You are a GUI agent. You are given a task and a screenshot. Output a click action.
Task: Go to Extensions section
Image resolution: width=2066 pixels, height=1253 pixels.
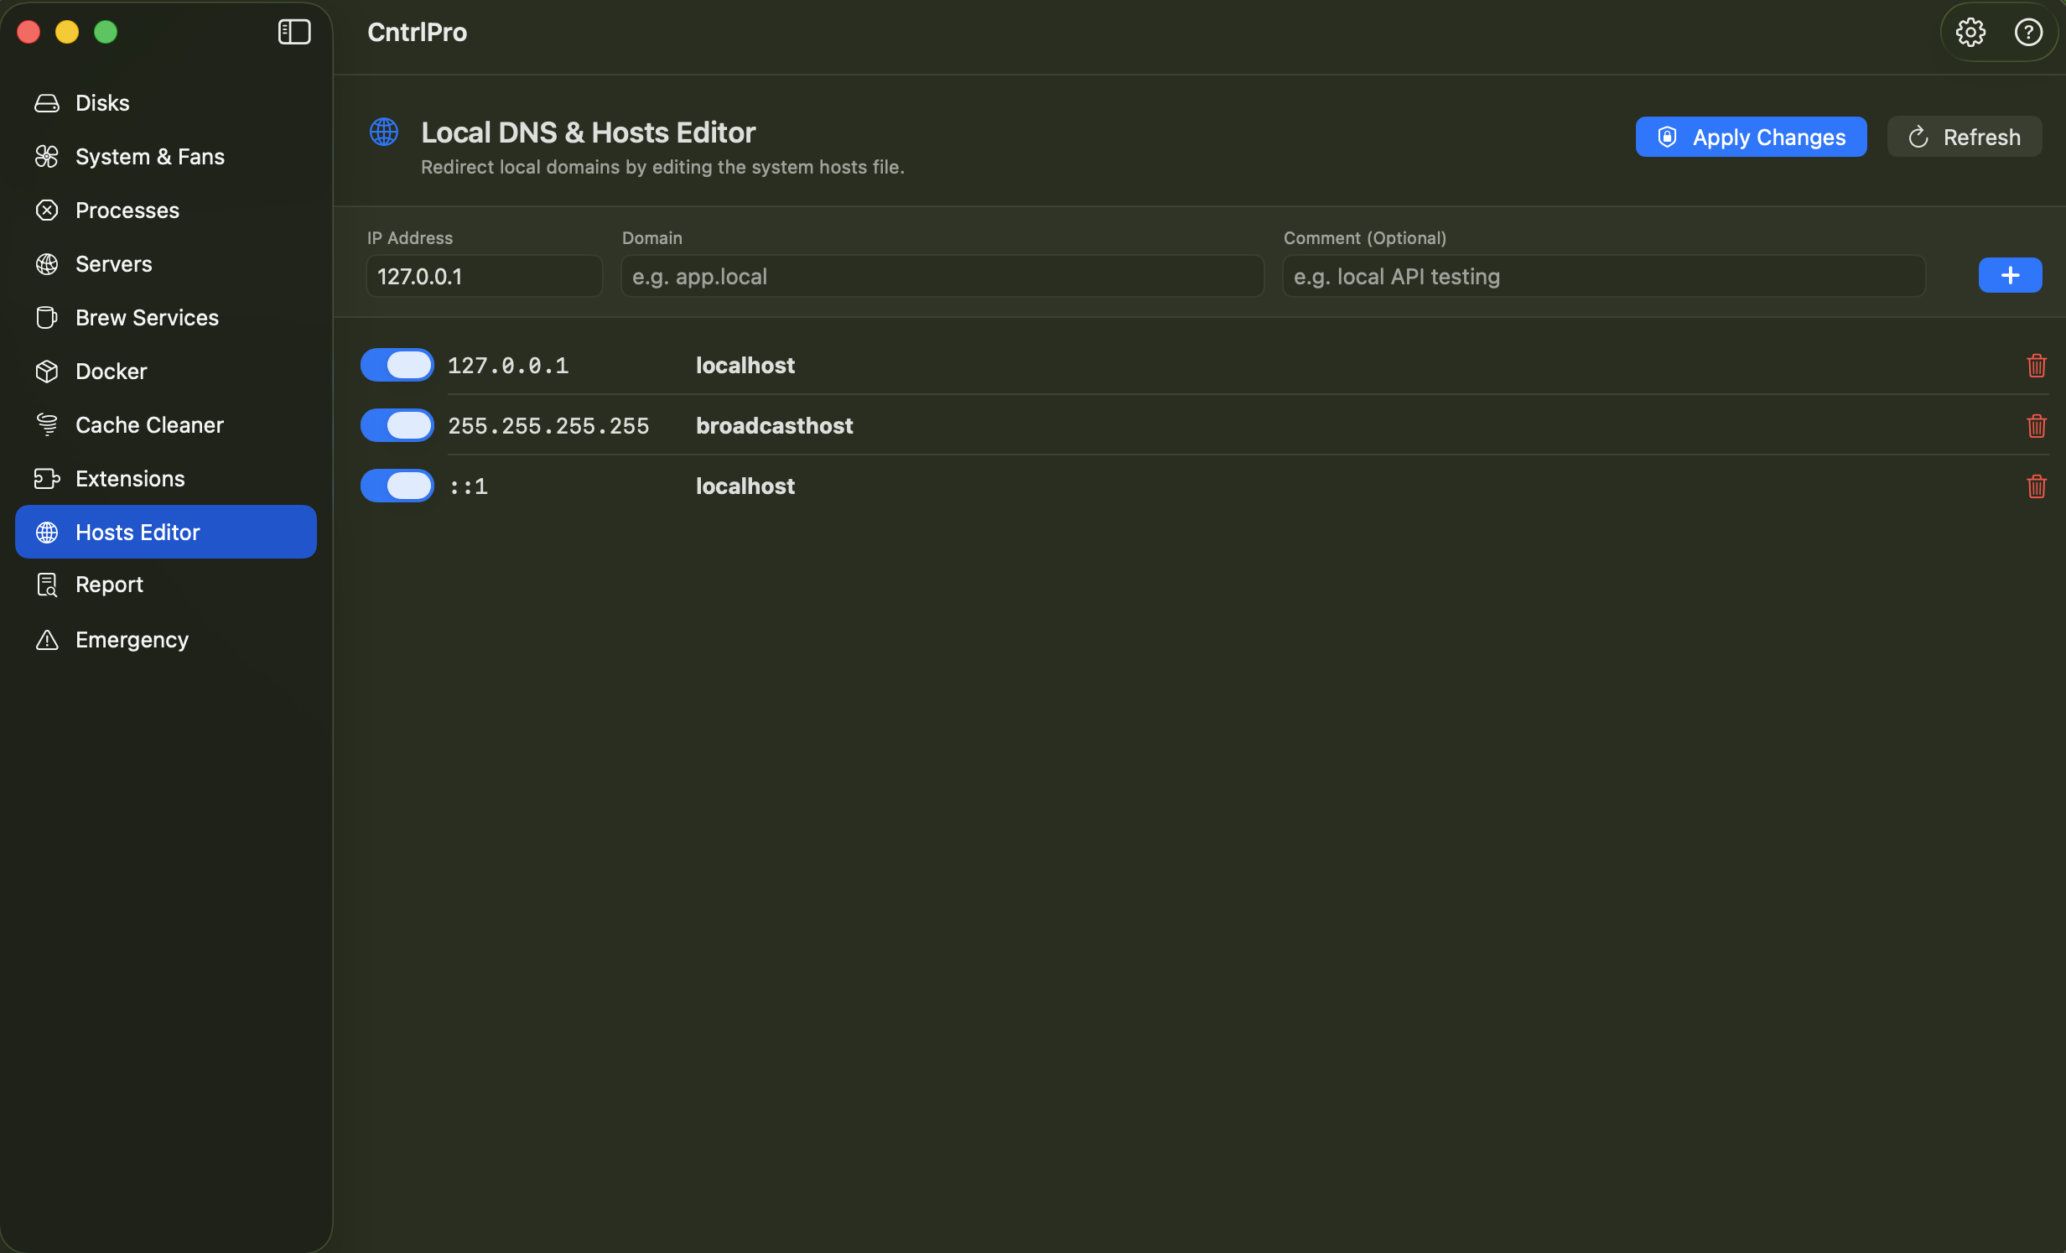(x=166, y=479)
